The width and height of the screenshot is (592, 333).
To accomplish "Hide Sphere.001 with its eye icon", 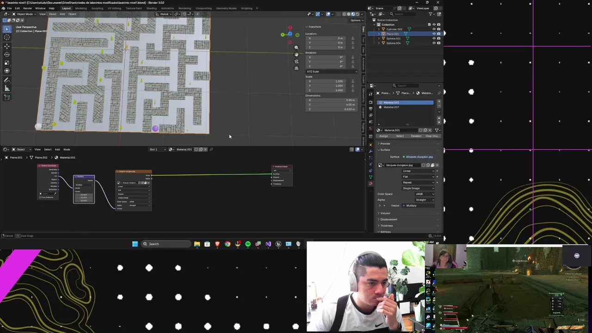I will (x=434, y=38).
